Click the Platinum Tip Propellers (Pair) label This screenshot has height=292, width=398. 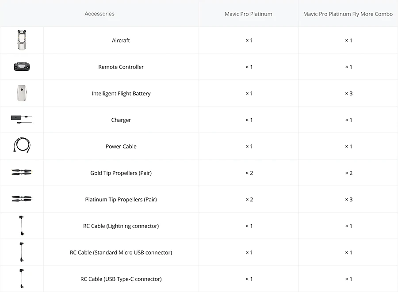pyautogui.click(x=121, y=200)
